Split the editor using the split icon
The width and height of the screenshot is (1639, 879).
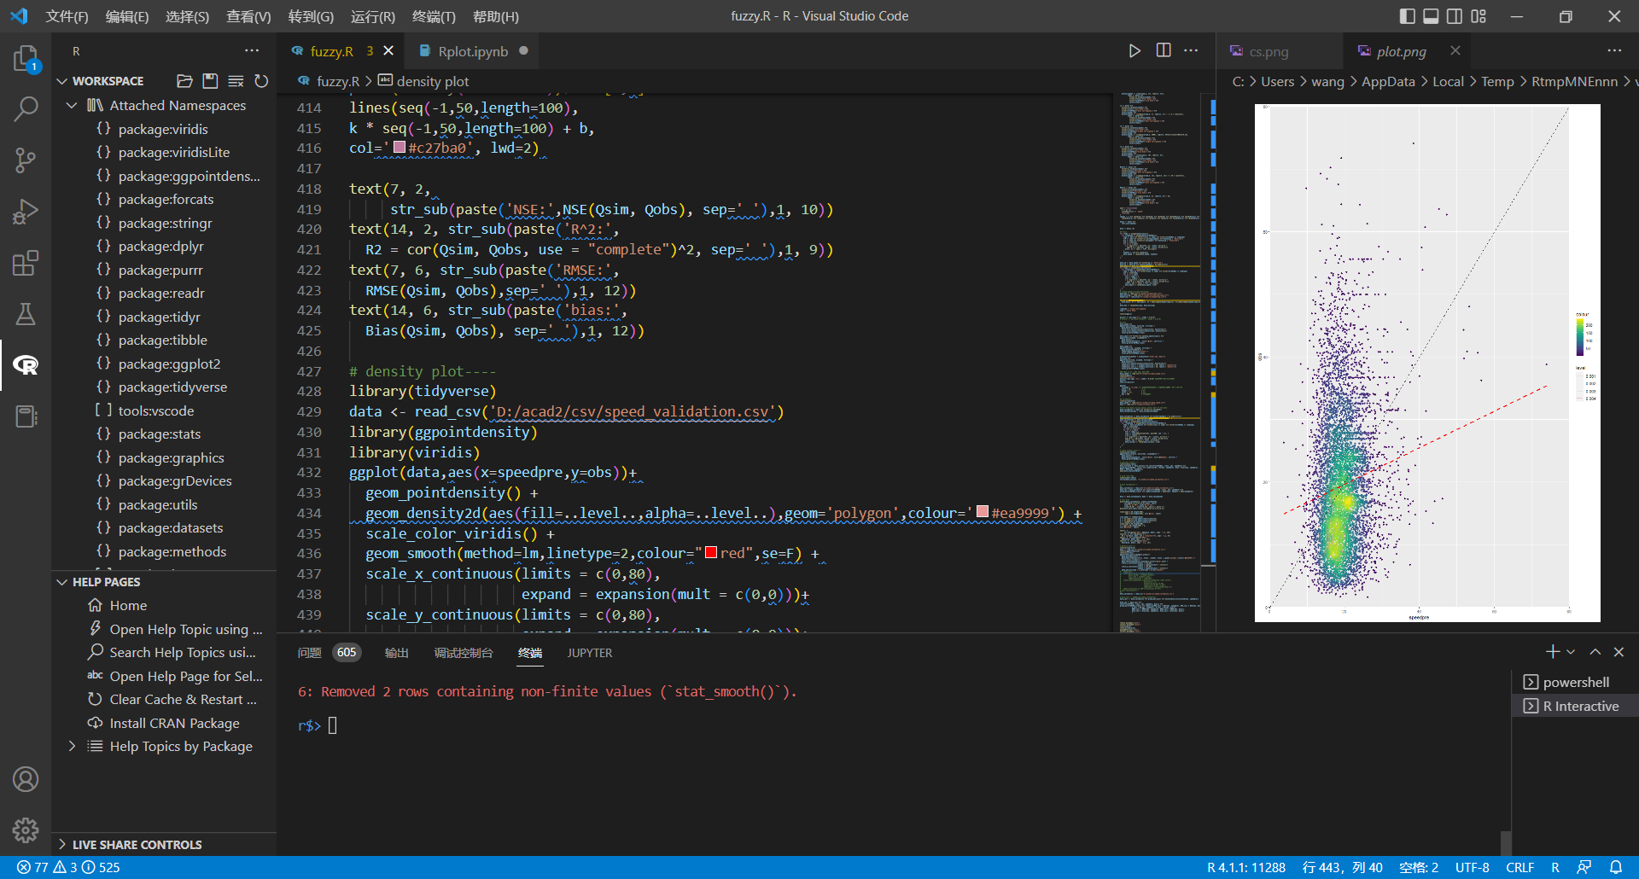point(1163,50)
